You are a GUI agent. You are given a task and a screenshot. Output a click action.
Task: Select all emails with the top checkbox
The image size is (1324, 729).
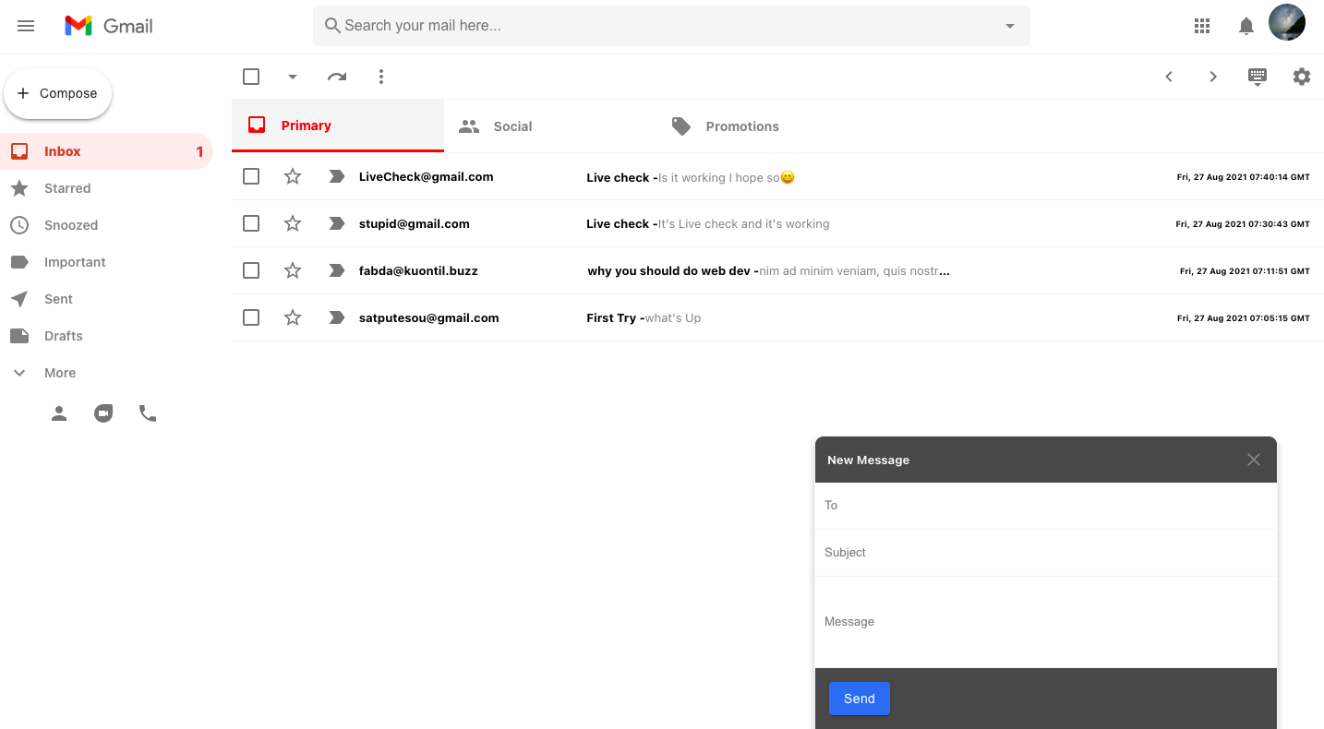pyautogui.click(x=251, y=77)
